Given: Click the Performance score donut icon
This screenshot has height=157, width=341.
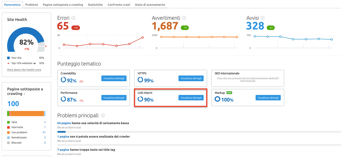Looking at the screenshot, I should point(63,99).
